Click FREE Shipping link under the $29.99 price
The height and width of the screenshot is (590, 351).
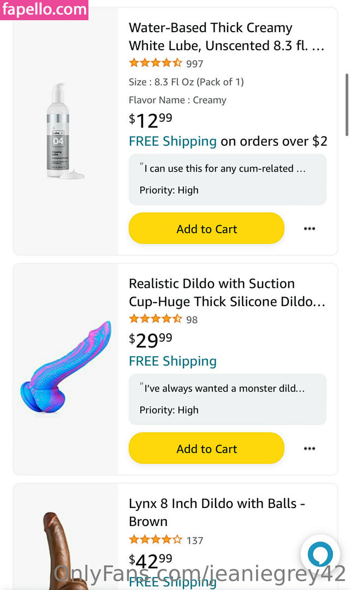coord(172,361)
